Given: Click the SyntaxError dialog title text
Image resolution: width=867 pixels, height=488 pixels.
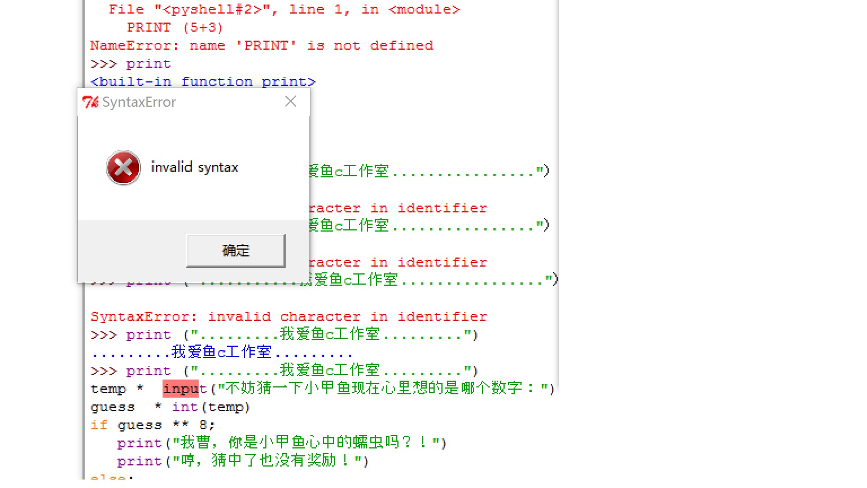Looking at the screenshot, I should 139,102.
